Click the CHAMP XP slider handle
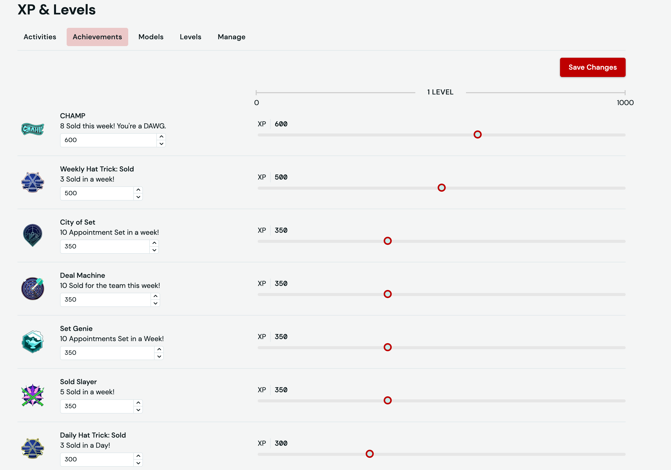This screenshot has width=671, height=470. point(477,134)
